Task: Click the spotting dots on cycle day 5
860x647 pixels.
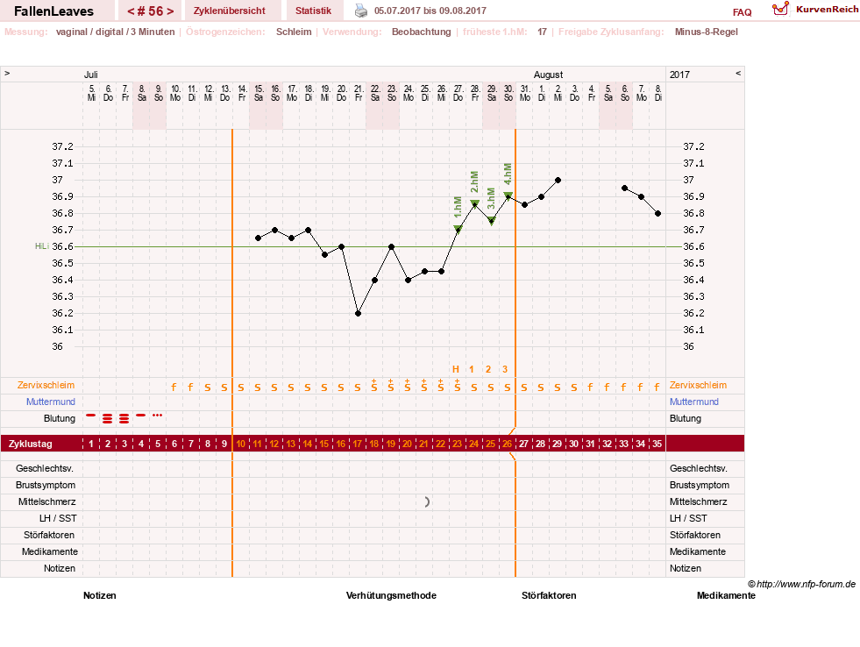Action: pyautogui.click(x=158, y=415)
